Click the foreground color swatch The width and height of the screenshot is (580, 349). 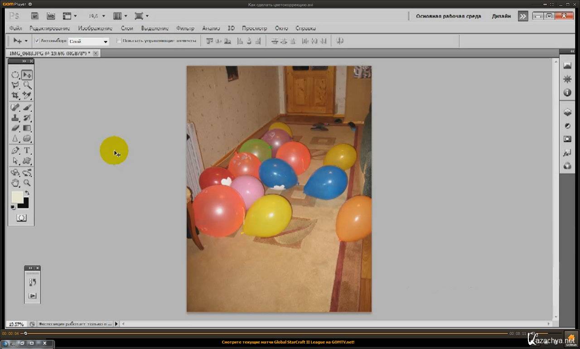tap(17, 197)
